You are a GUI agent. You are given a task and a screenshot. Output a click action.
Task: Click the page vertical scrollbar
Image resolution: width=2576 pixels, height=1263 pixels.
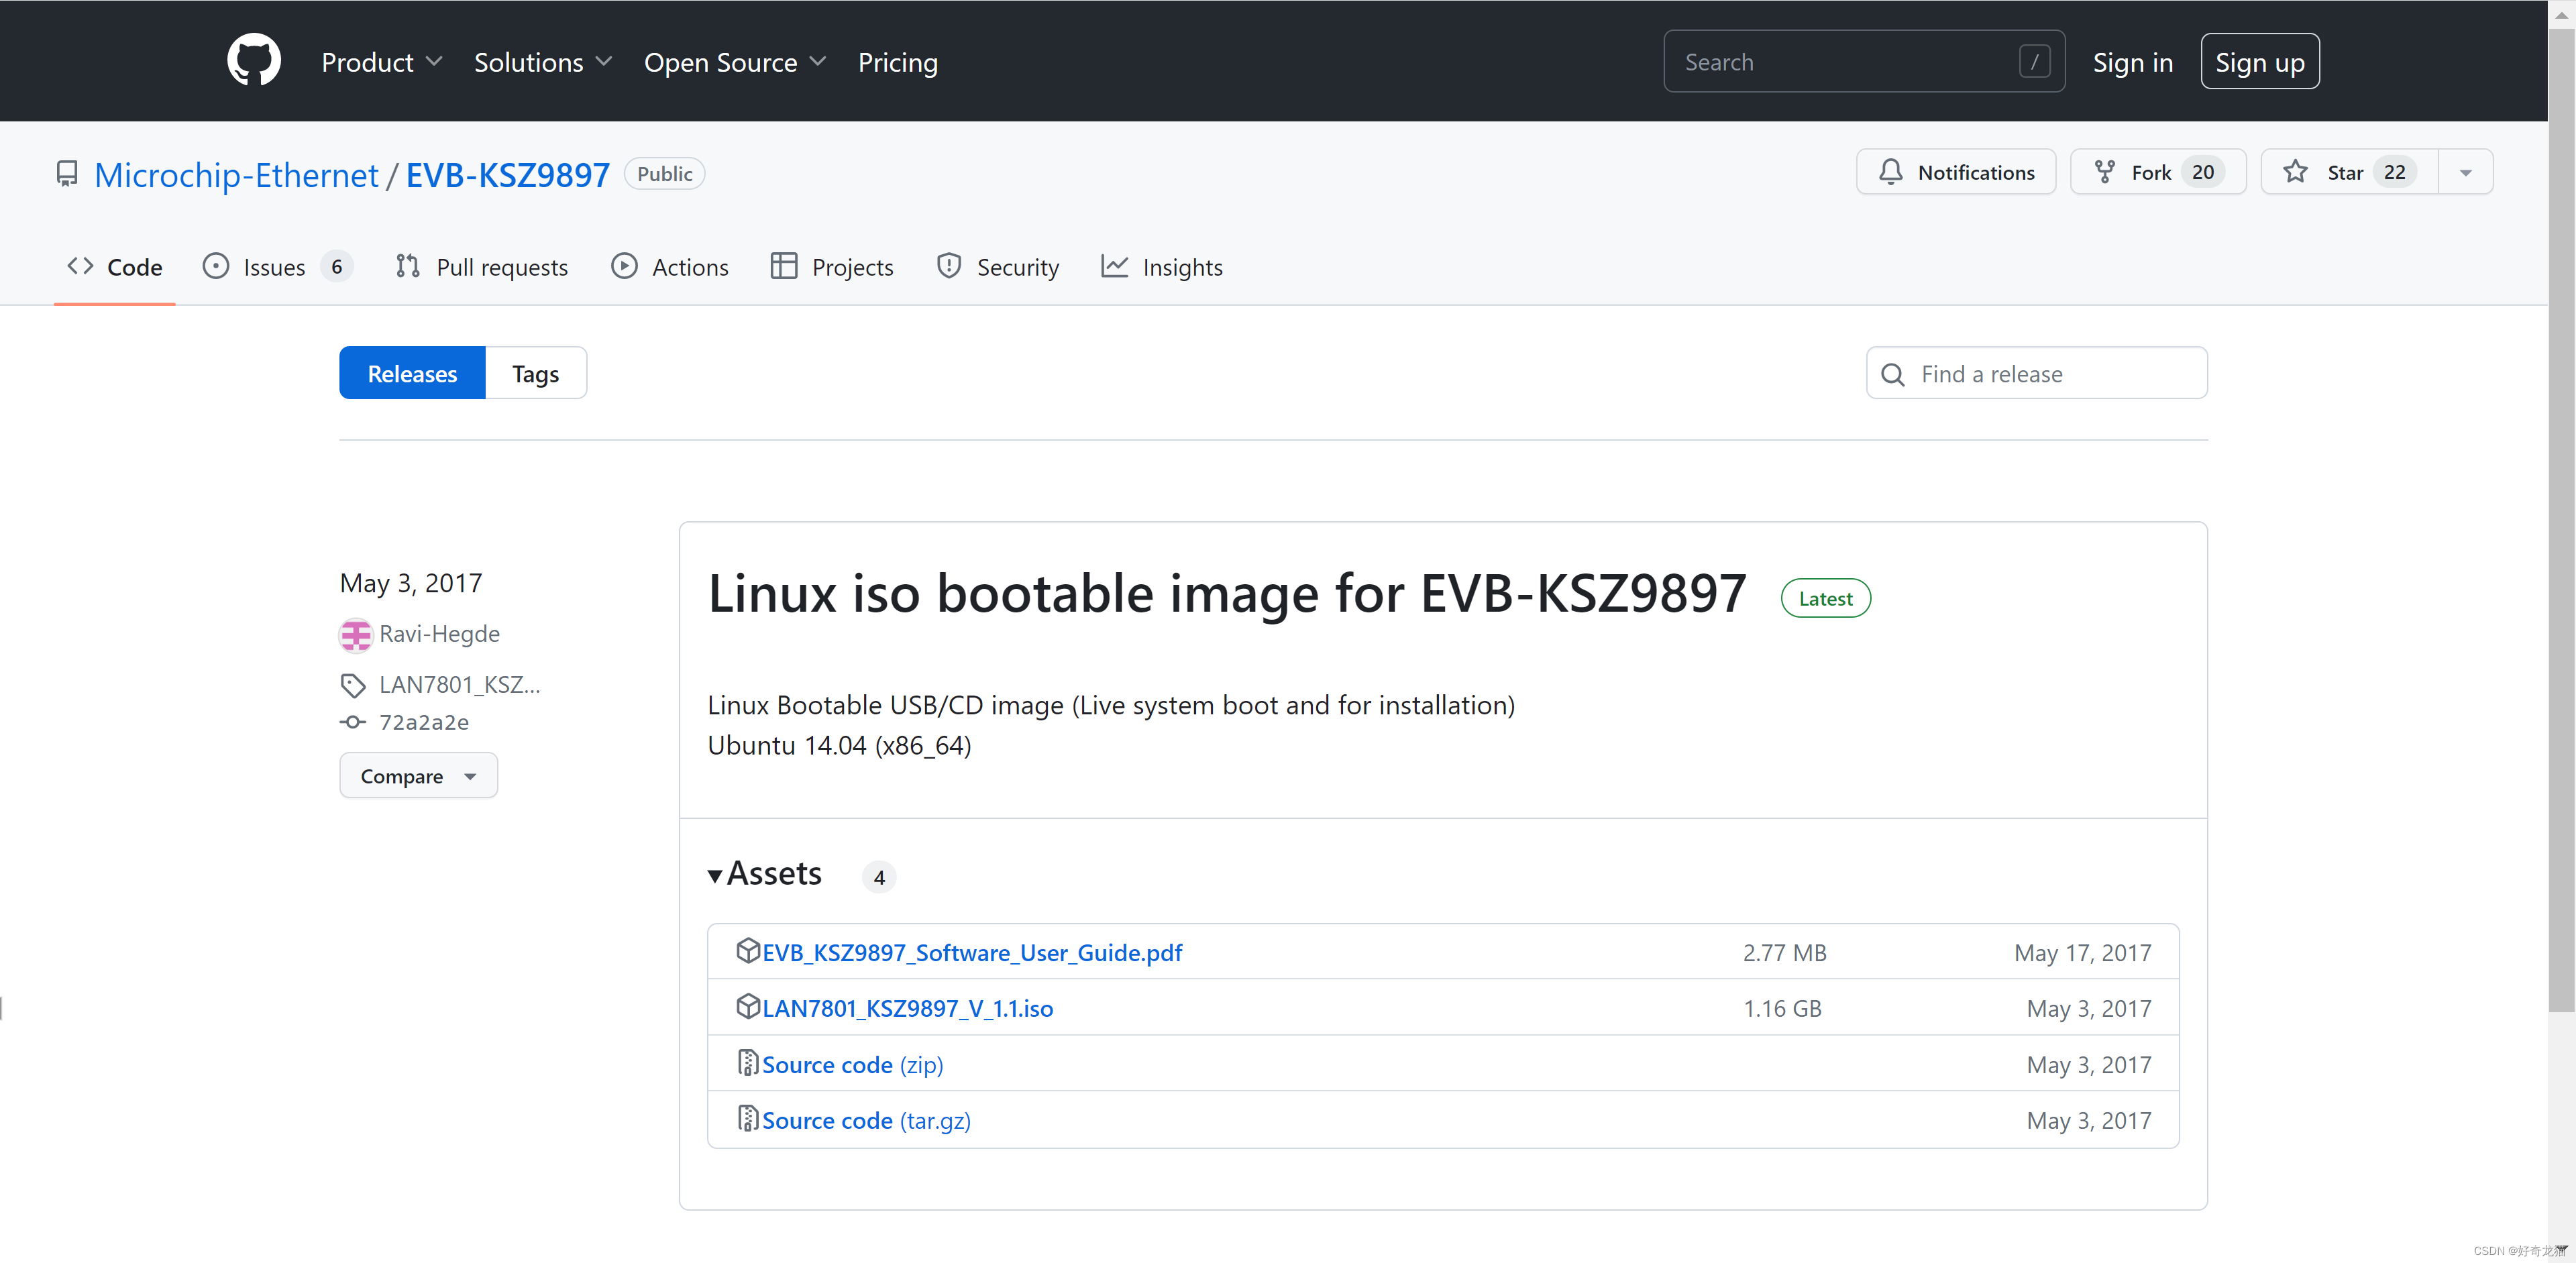[x=2561, y=520]
